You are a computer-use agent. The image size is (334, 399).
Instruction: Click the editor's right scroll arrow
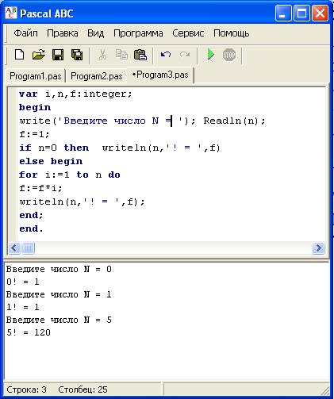tap(318, 248)
